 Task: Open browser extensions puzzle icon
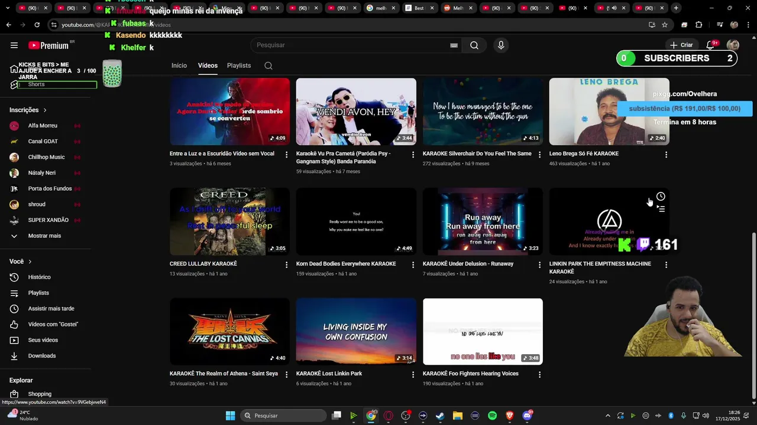tap(698, 25)
